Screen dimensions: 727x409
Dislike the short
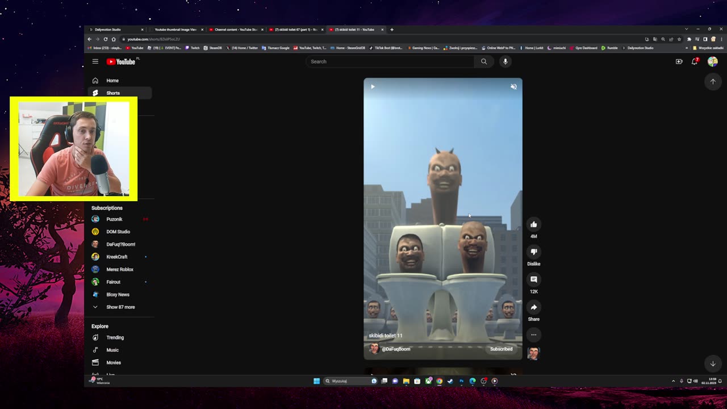(533, 252)
